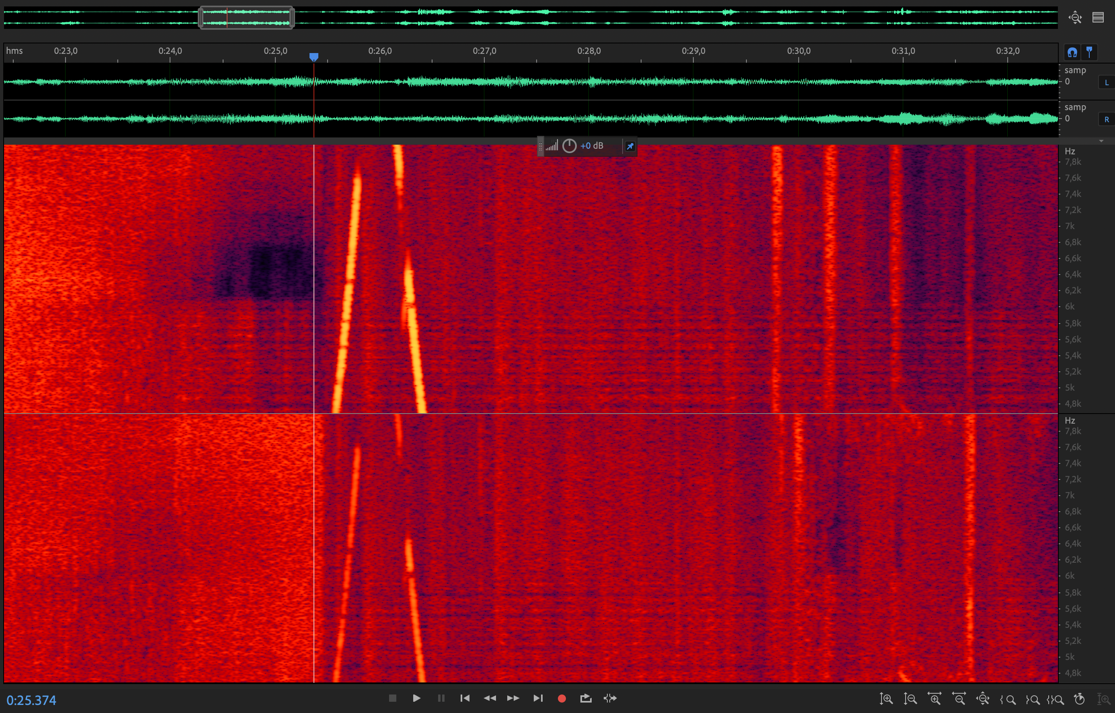Screen dimensions: 1115x713
Task: Click the Zoom Out Amplitude icon
Action: tap(910, 699)
